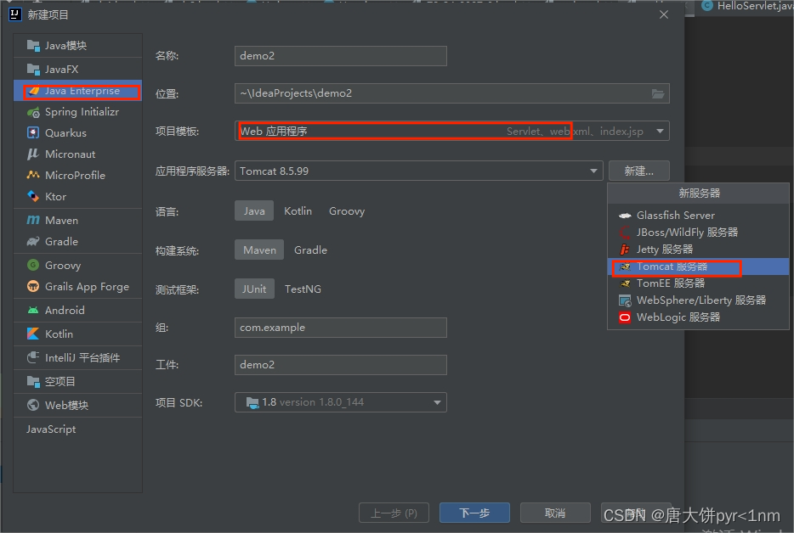
Task: Choose Tomcat 服务器 menu entry
Action: coord(698,266)
